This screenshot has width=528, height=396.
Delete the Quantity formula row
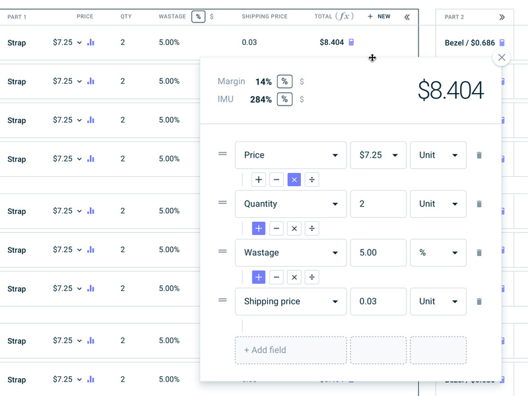(x=479, y=204)
